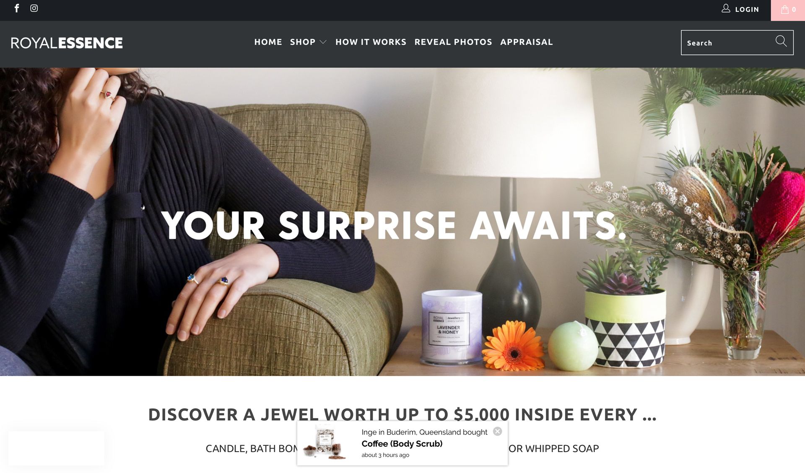Viewport: 805px width, 473px height.
Task: Open the Coffee (Body Scrub) product link
Action: point(402,444)
